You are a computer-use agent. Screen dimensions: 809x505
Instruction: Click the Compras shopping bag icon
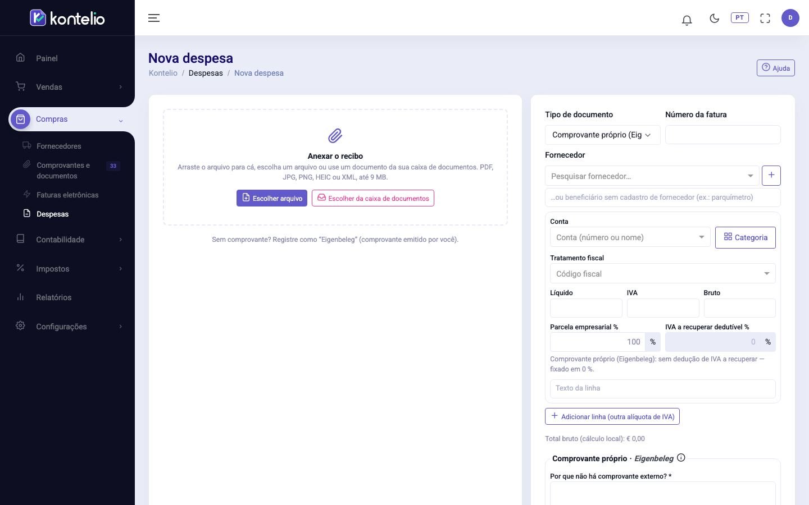point(21,119)
